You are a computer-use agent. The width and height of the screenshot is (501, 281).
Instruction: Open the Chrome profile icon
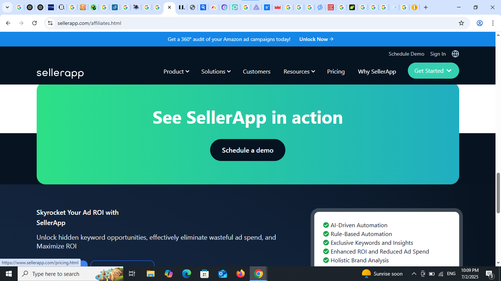point(479,23)
